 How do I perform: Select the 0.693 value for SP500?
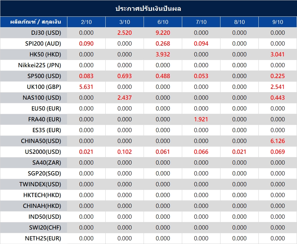point(125,76)
